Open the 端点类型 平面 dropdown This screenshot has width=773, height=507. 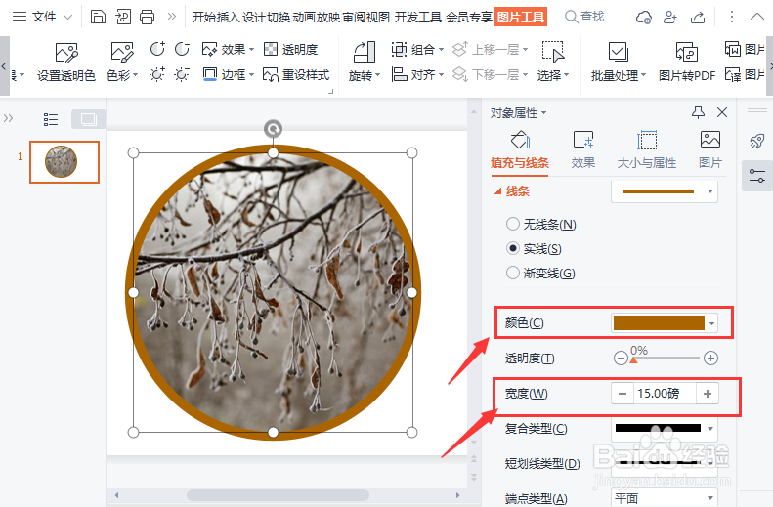coord(665,497)
